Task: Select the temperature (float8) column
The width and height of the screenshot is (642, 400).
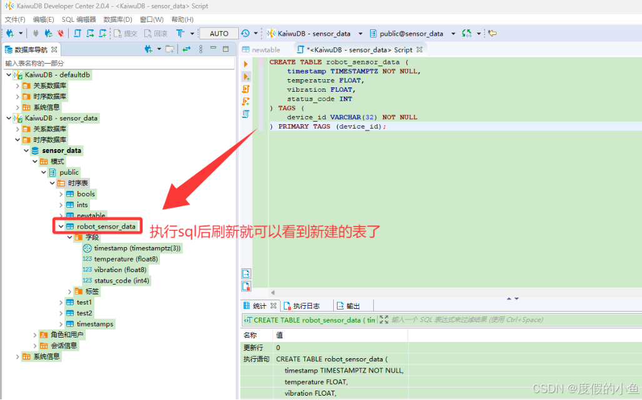Action: 125,259
